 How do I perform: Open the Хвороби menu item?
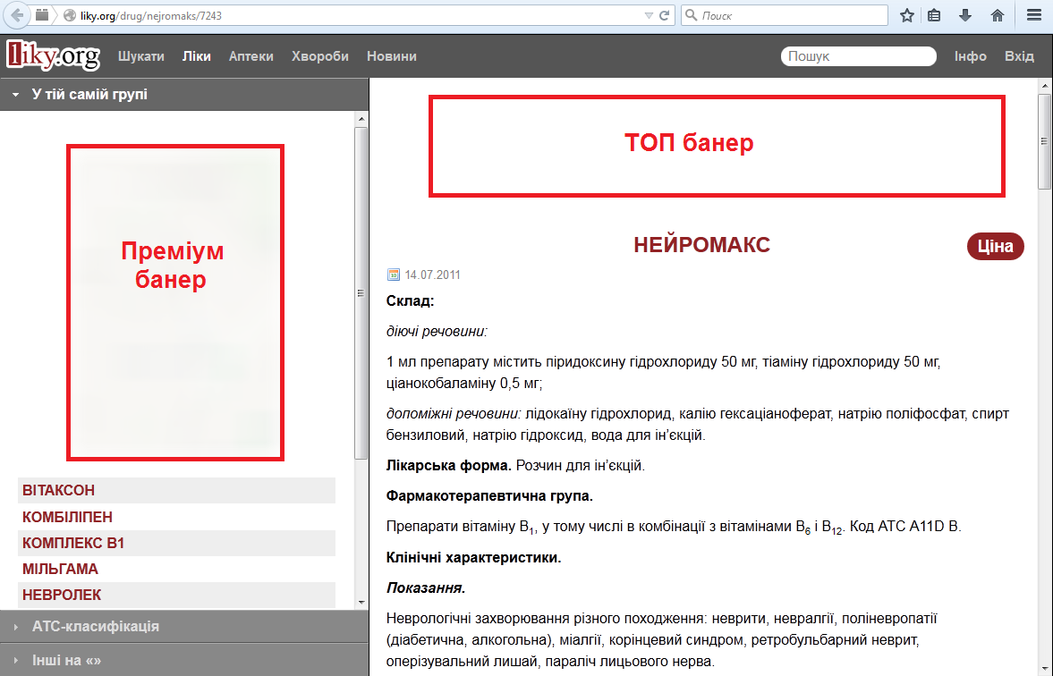coord(319,56)
